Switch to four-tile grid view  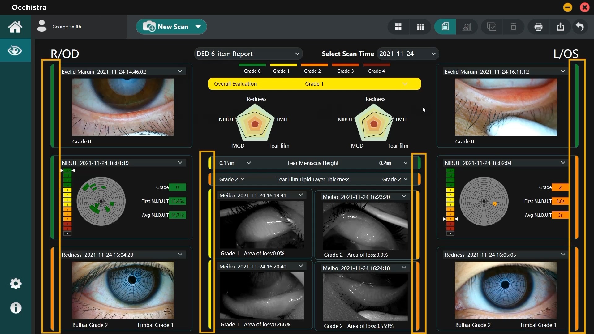[x=398, y=27]
